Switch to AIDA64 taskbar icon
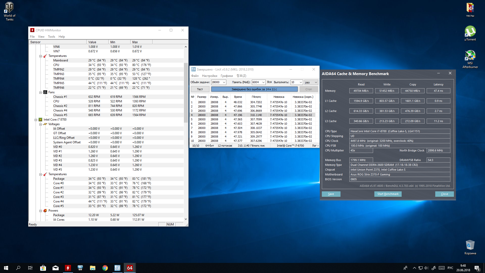Viewport: 485px width, 273px height. pyautogui.click(x=130, y=268)
